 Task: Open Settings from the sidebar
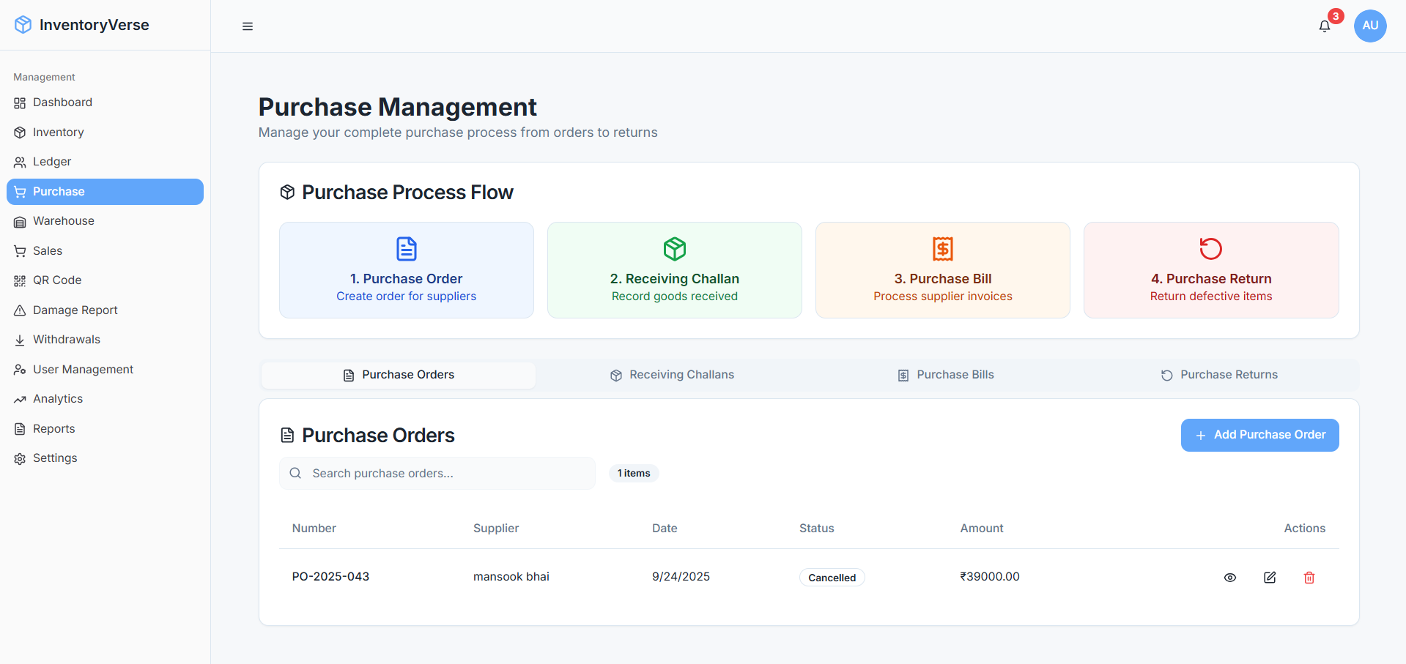click(x=54, y=458)
